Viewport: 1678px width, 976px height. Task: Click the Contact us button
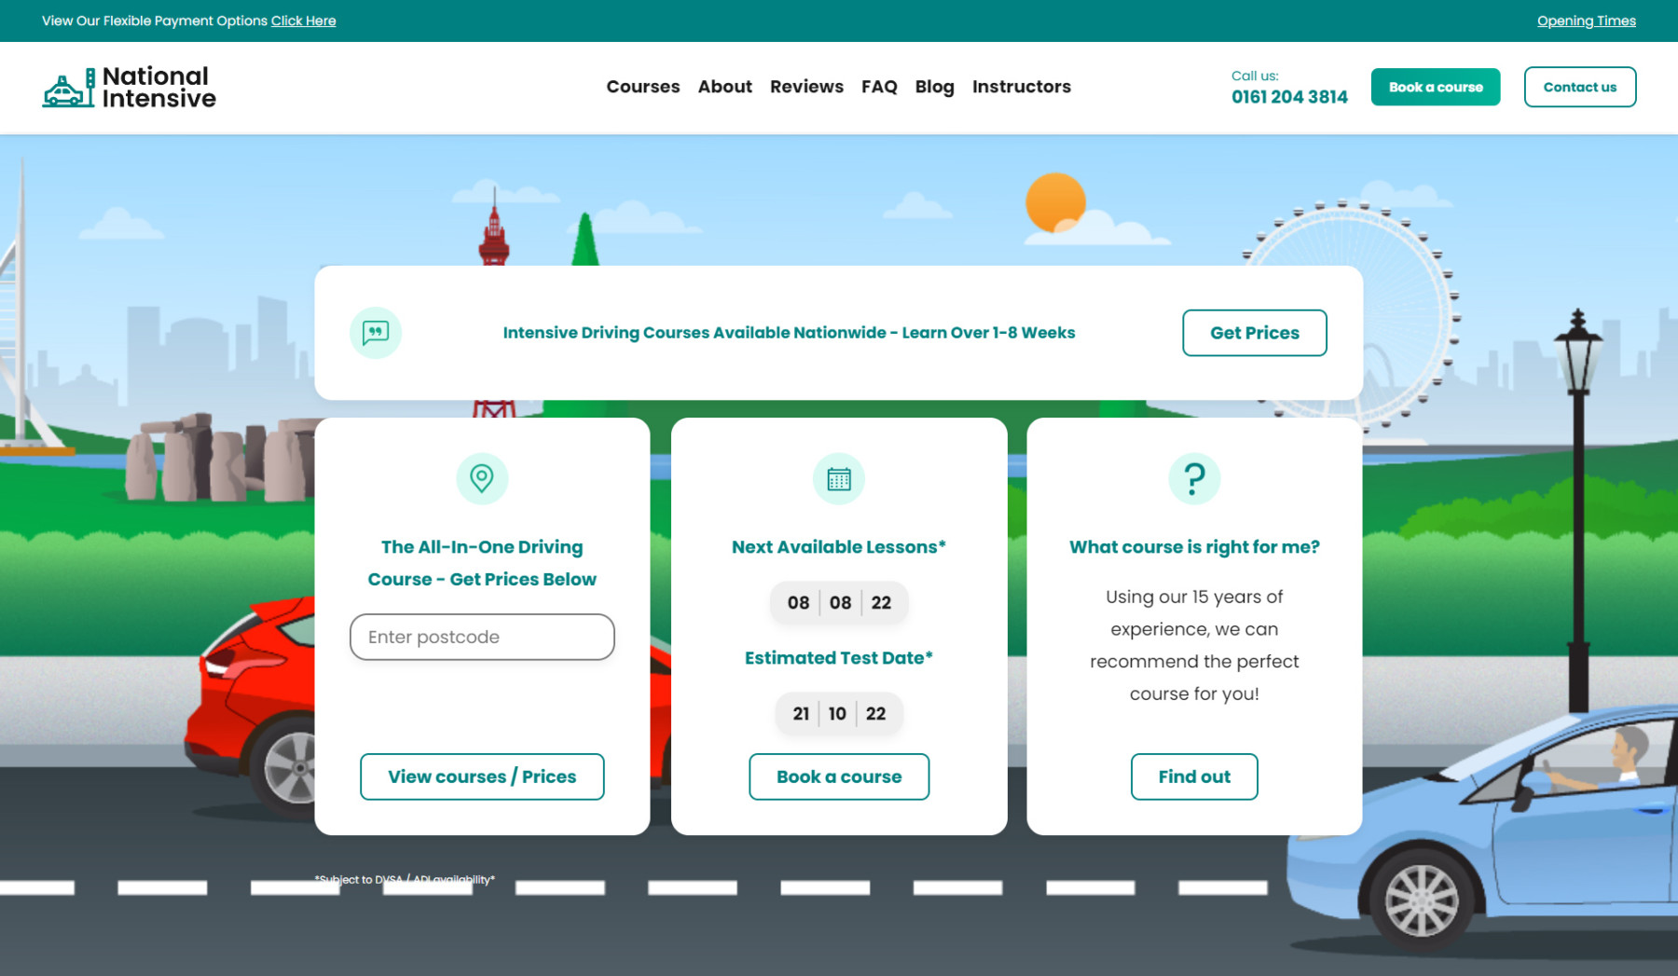tap(1579, 87)
